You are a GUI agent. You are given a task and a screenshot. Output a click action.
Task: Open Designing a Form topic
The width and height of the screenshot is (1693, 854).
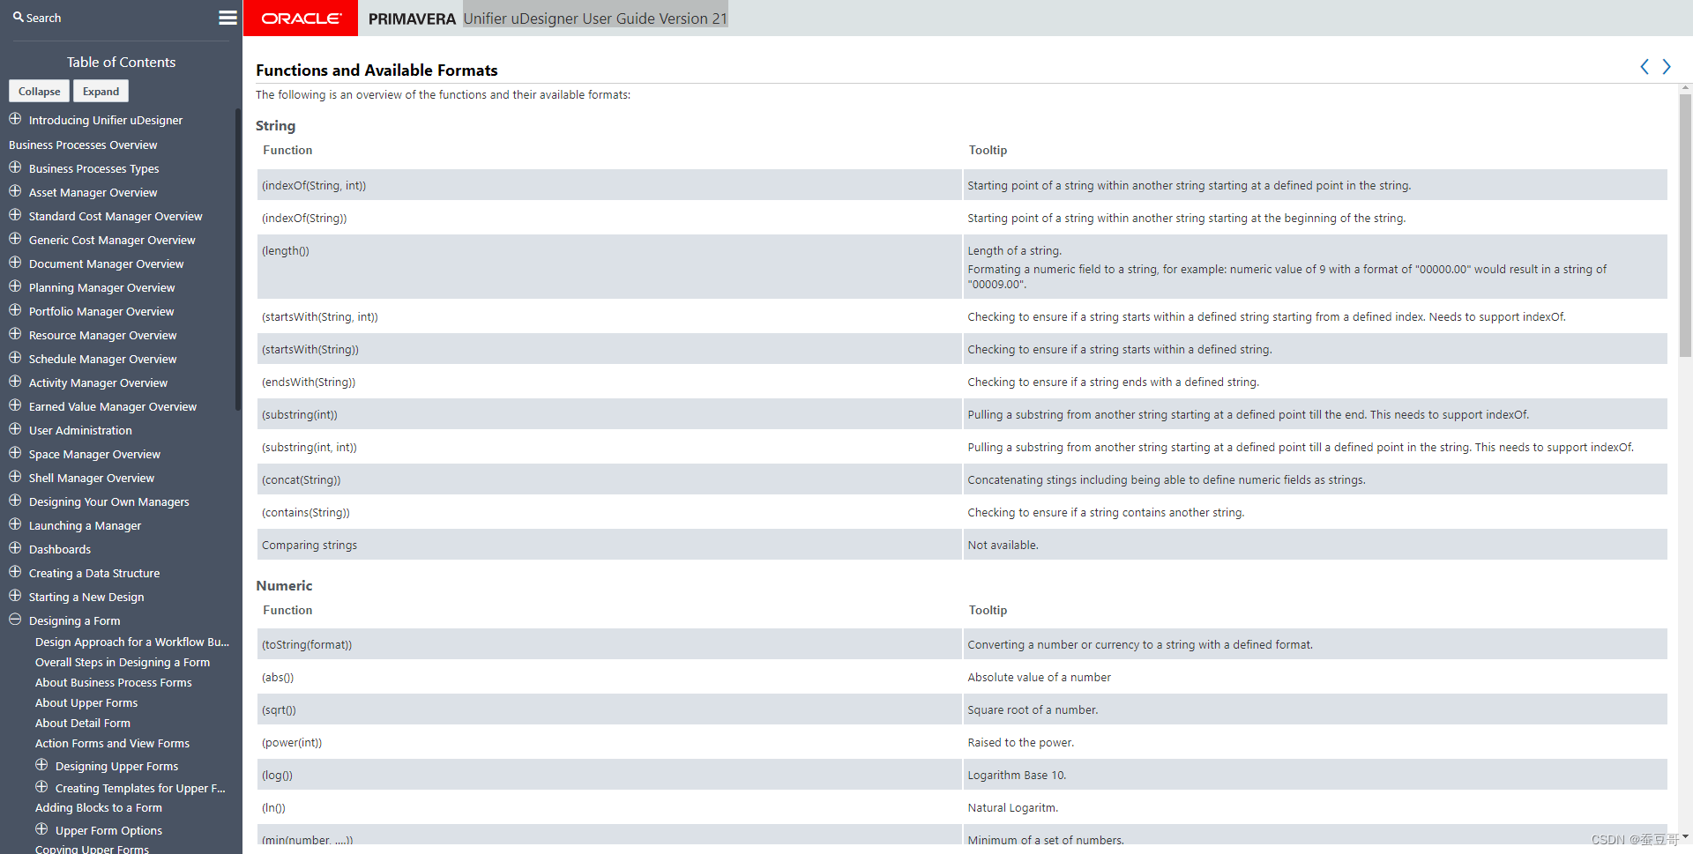tap(75, 621)
